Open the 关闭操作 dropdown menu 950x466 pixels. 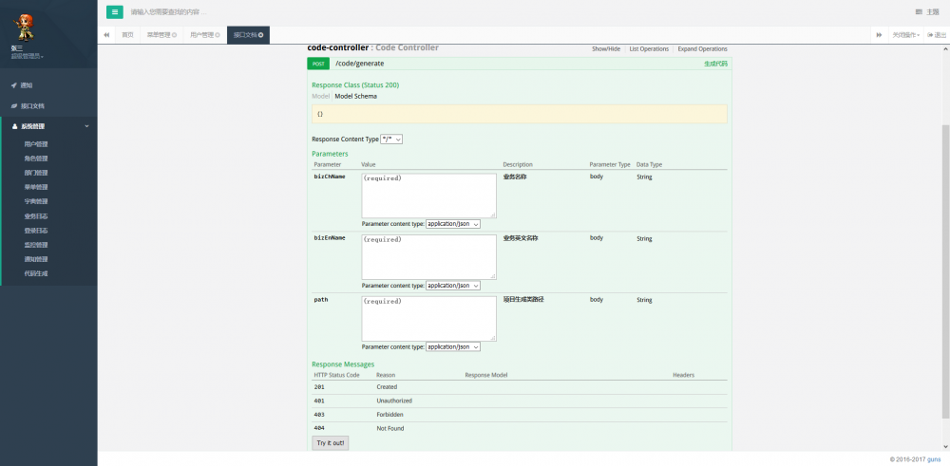[905, 35]
